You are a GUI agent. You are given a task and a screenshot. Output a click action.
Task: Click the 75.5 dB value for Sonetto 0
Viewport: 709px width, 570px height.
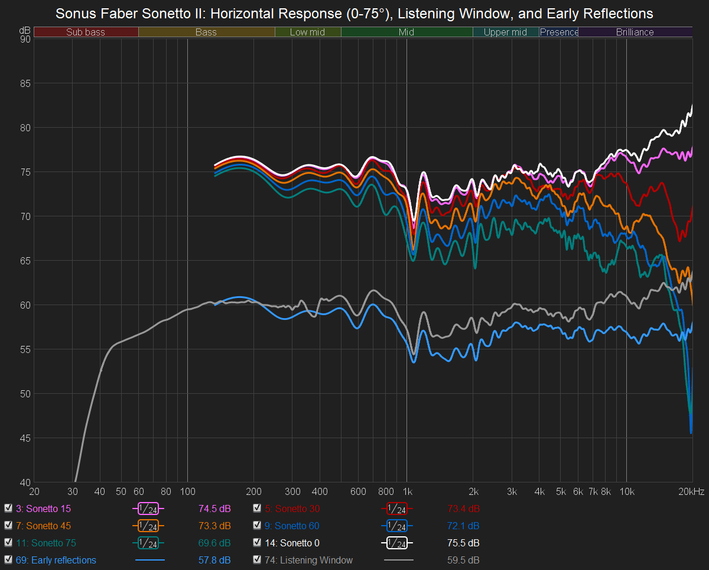pos(464,543)
